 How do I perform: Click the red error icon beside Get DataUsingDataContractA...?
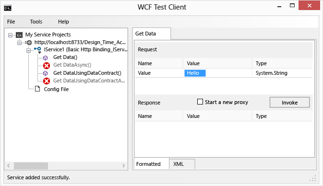pyautogui.click(x=47, y=81)
